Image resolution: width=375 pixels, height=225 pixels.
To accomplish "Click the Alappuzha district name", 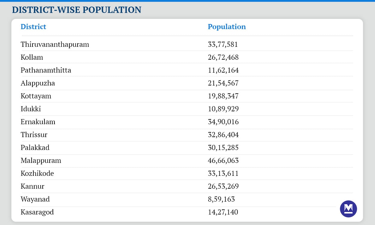I will (x=38, y=83).
